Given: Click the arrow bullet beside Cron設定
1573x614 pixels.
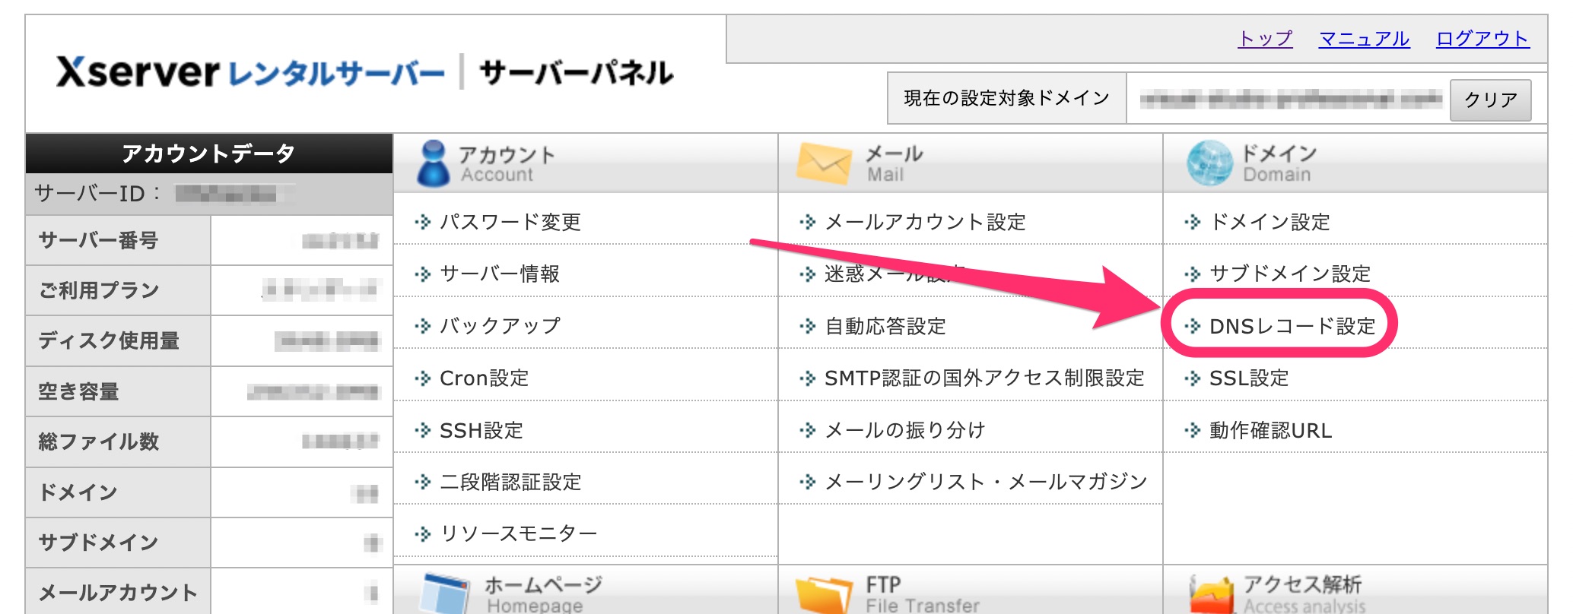Looking at the screenshot, I should pos(422,378).
